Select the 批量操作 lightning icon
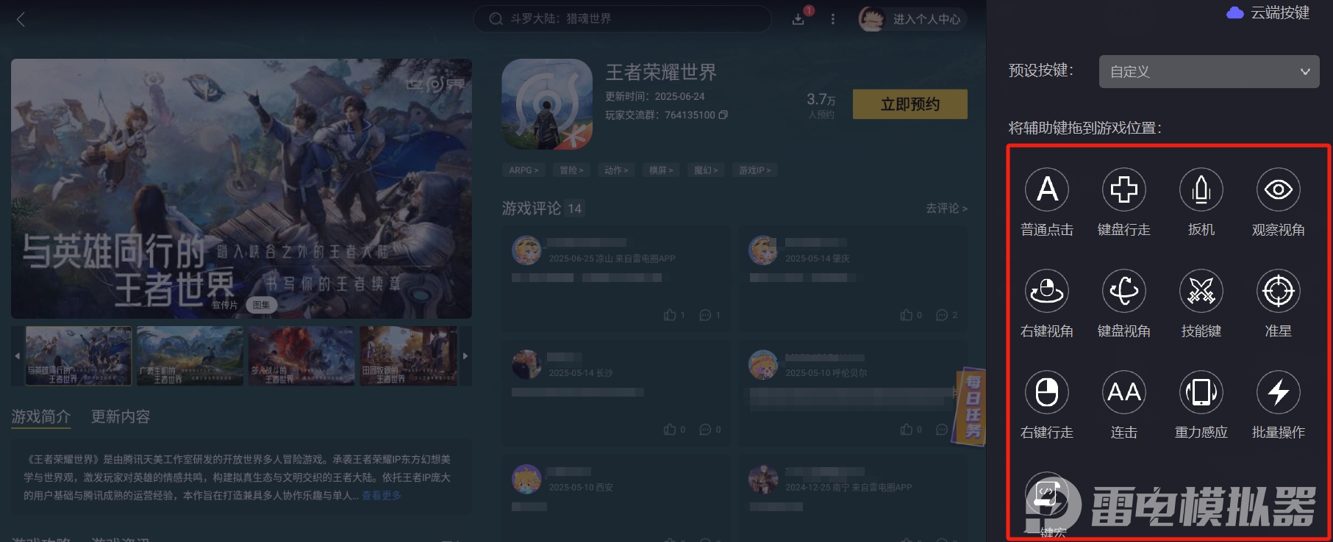1333x542 pixels. click(x=1279, y=392)
